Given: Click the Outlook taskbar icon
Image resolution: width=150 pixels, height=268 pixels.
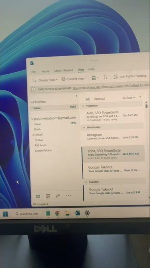Looking at the screenshot, I should (77, 213).
